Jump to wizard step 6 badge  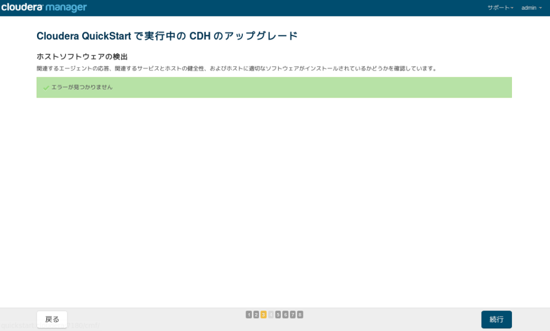285,314
